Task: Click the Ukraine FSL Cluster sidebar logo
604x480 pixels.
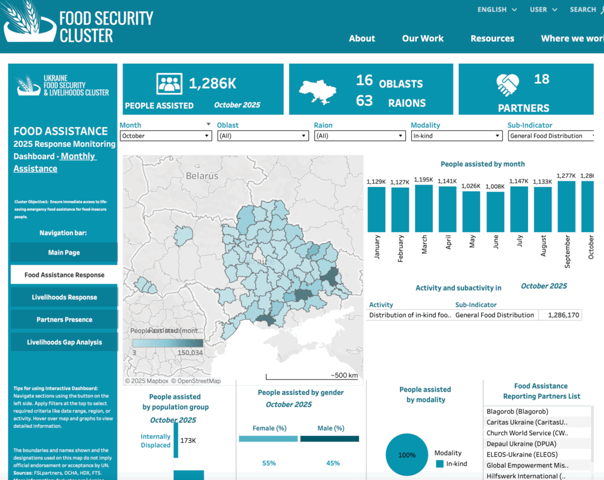Action: point(63,86)
